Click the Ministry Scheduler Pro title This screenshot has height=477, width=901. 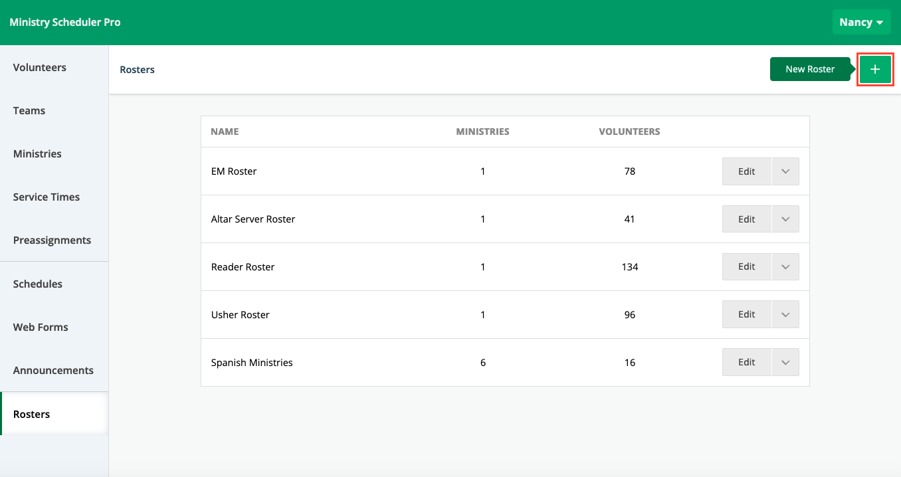point(65,23)
